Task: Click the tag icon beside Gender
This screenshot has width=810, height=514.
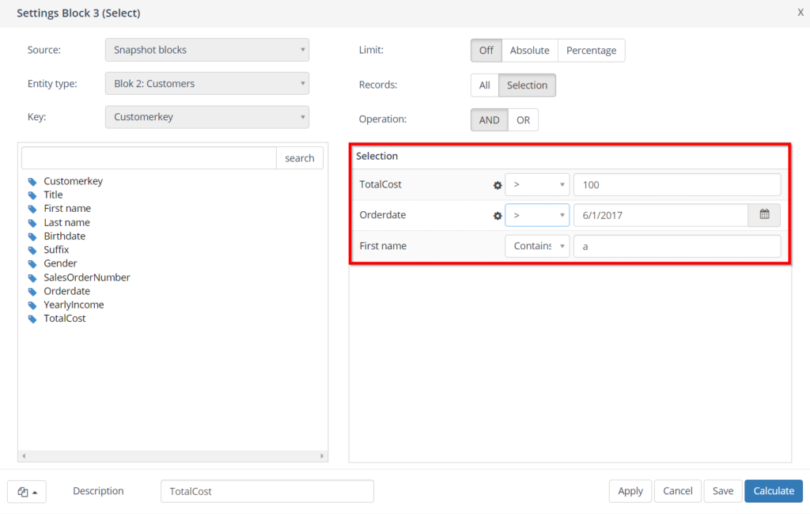Action: [32, 264]
